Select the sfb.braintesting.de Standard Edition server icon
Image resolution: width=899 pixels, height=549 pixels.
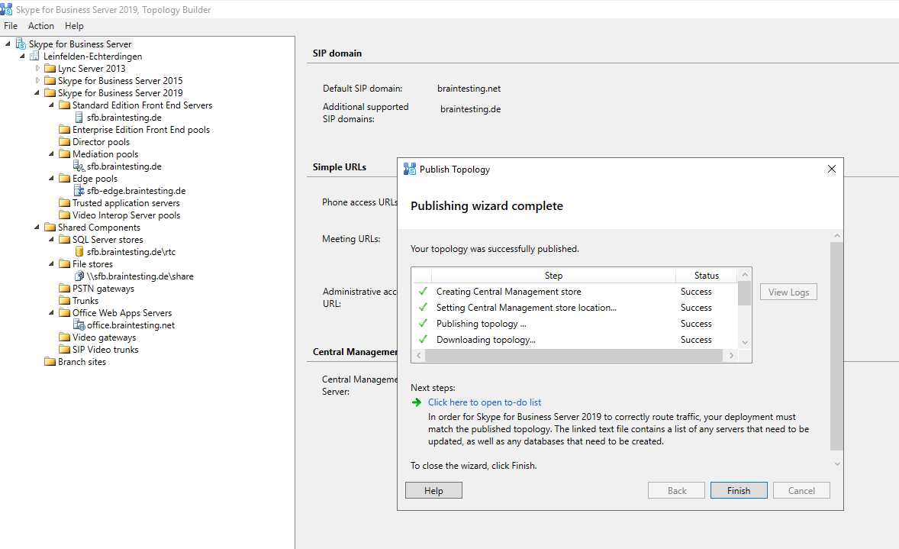click(79, 117)
